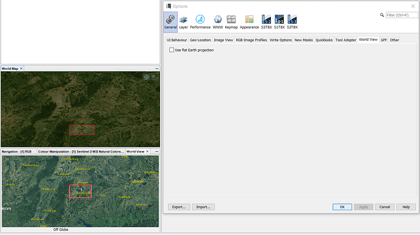Click the Stuttgart label in World View
The height and width of the screenshot is (235, 420).
coord(83,183)
